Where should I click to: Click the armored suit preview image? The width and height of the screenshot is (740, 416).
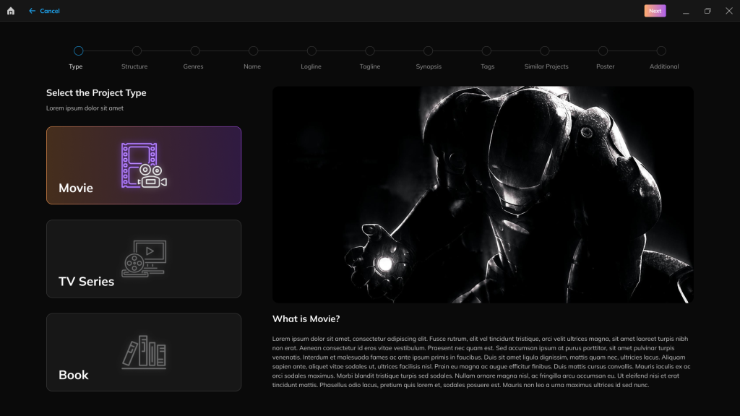[x=483, y=195]
